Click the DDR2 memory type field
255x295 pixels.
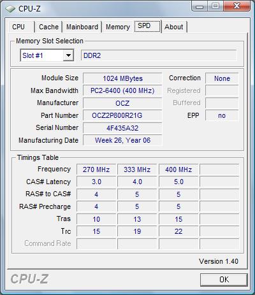[x=159, y=55]
